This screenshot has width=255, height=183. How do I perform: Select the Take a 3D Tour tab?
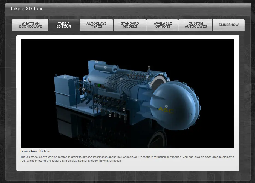click(64, 25)
